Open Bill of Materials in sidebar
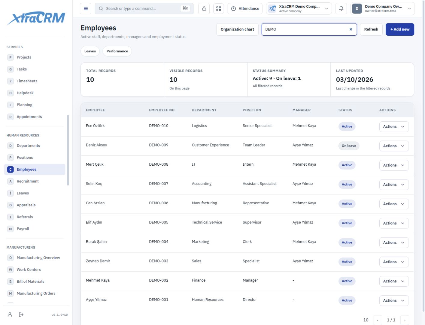Image resolution: width=425 pixels, height=325 pixels. click(35, 282)
